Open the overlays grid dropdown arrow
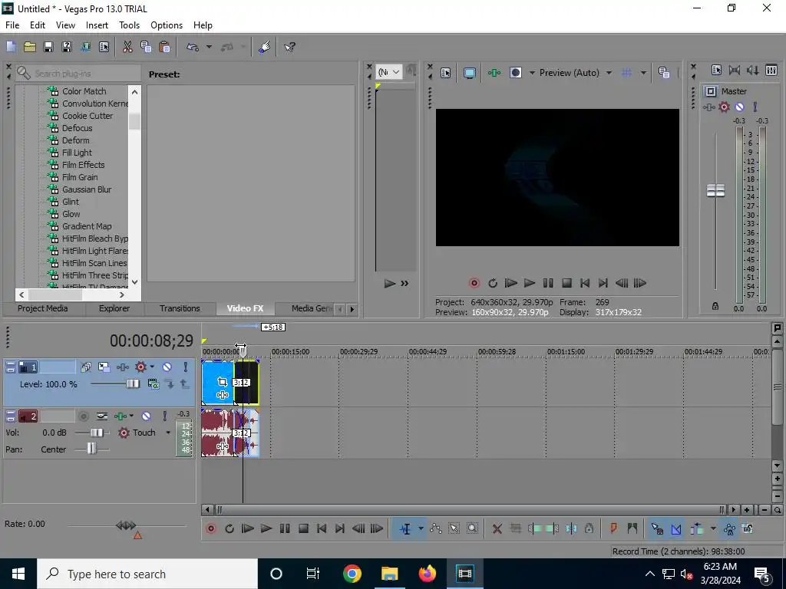The height and width of the screenshot is (589, 786). (x=643, y=73)
